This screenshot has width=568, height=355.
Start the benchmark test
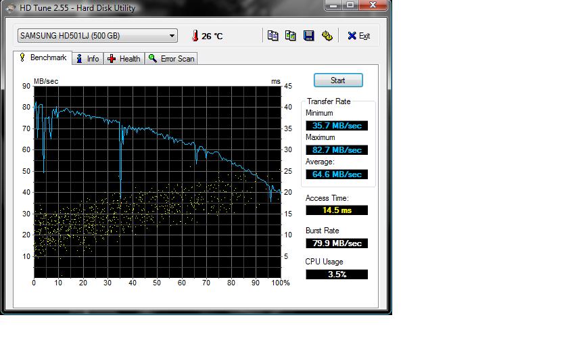pos(338,80)
